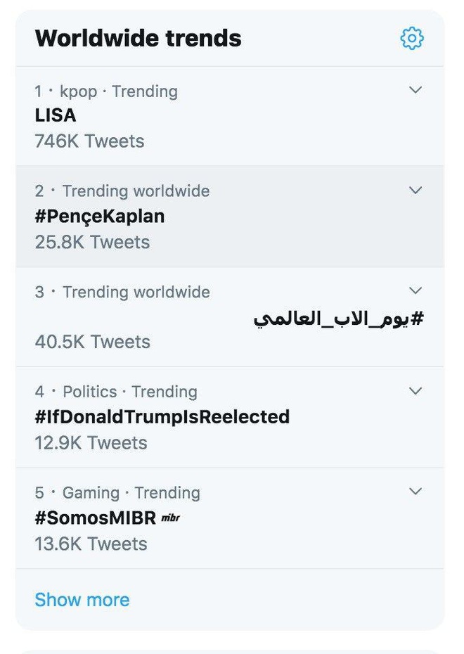Open the LISA trending topic
Image resolution: width=464 pixels, height=654 pixels.
[x=56, y=115]
